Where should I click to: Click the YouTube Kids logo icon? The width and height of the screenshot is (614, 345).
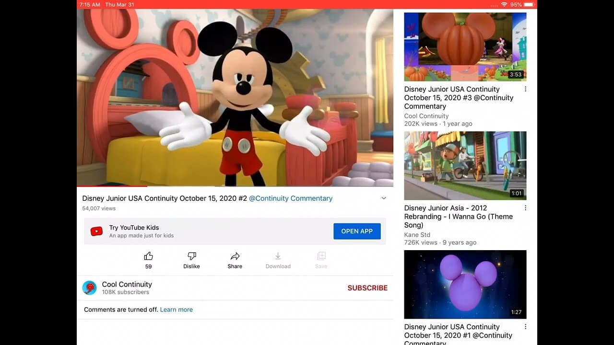click(96, 231)
